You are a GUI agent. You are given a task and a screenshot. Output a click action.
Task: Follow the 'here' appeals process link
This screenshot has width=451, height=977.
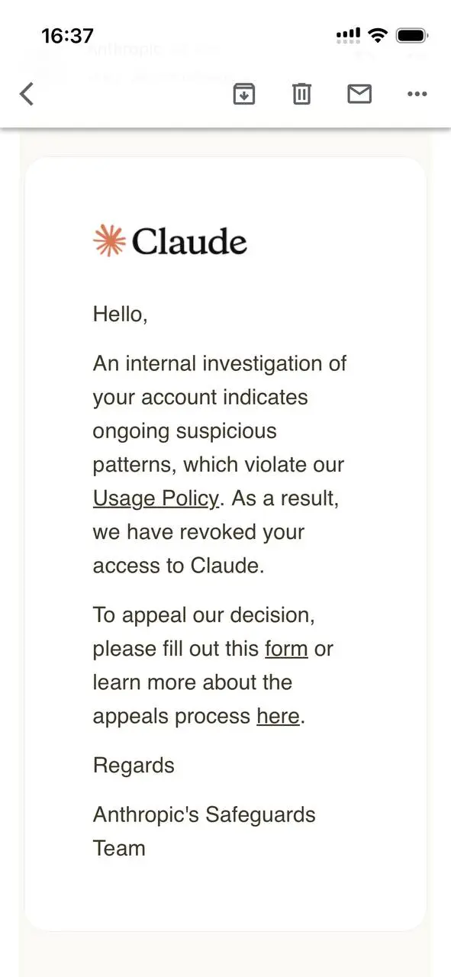pos(278,716)
